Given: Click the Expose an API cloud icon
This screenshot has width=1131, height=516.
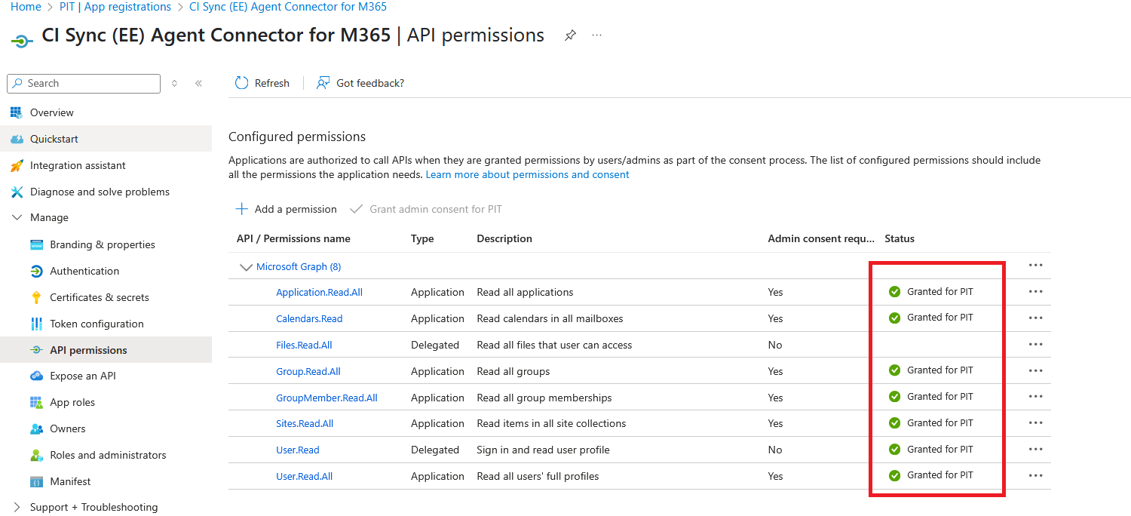Looking at the screenshot, I should 36,376.
